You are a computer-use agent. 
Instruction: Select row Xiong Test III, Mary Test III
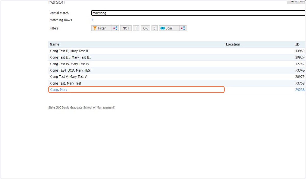coord(177,57)
